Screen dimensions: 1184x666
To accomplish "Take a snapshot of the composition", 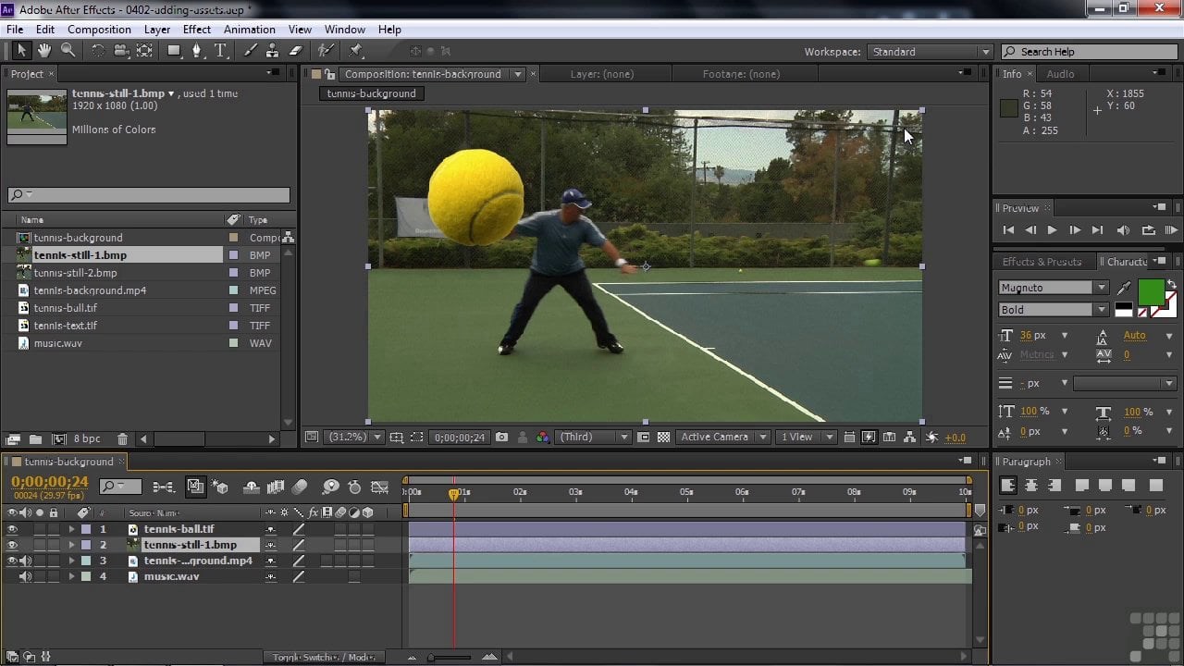I will tap(501, 438).
